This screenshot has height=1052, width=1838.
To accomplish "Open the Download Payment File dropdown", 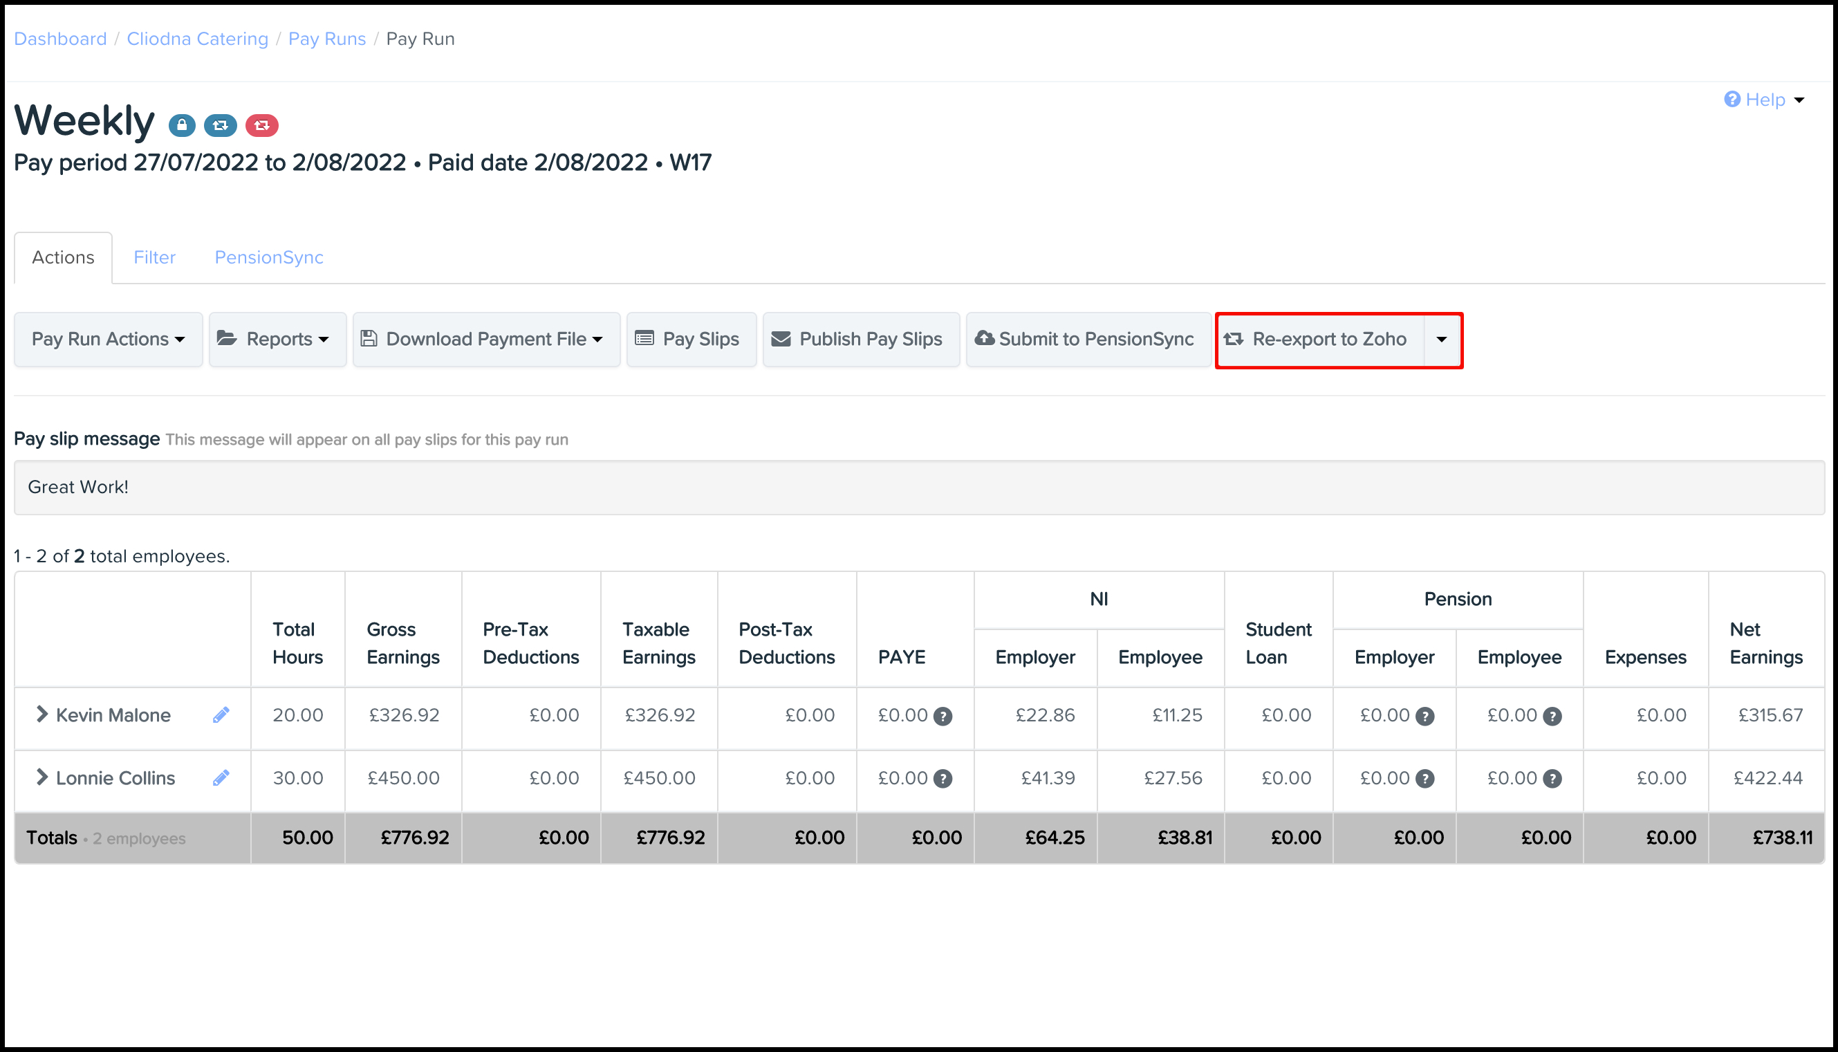I will (x=486, y=340).
